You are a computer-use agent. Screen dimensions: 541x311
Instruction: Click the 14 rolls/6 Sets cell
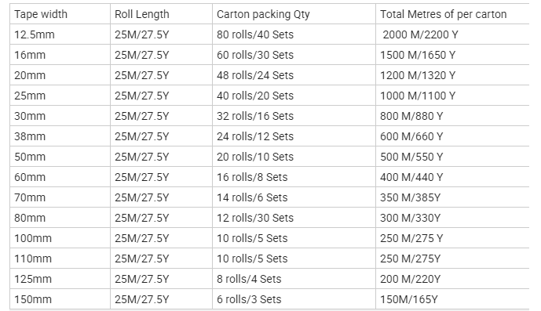point(294,197)
